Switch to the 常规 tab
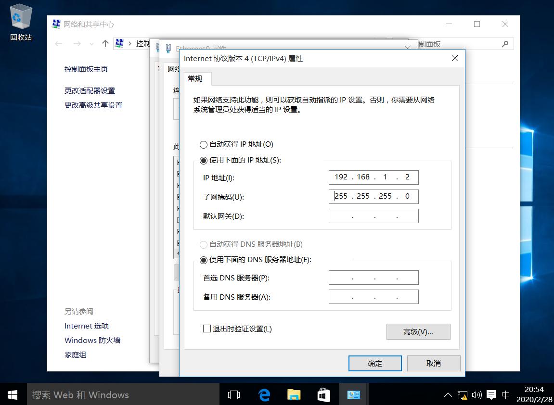The image size is (554, 405). click(195, 78)
